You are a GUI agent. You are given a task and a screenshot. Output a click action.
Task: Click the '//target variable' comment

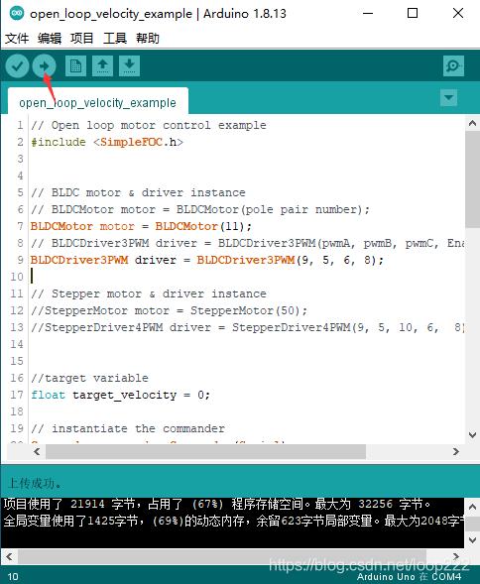[90, 378]
